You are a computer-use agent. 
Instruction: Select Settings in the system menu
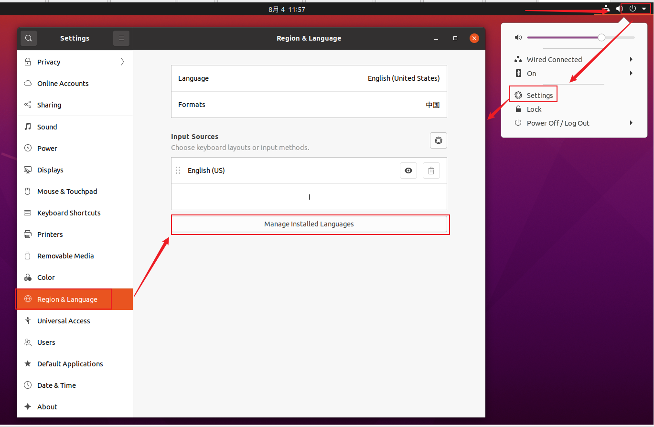point(539,96)
